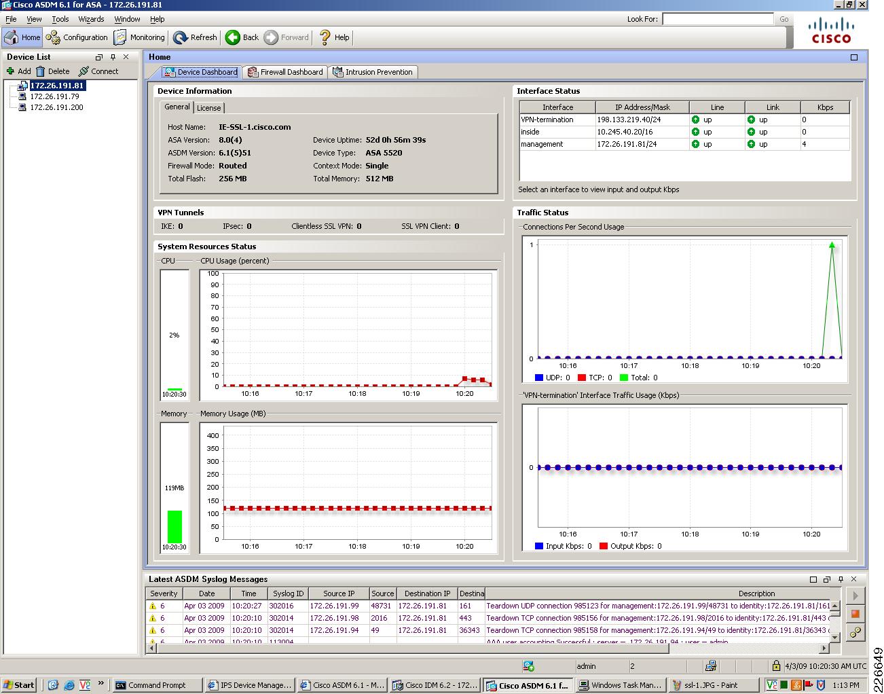The width and height of the screenshot is (884, 694).
Task: Open the View menu
Action: [x=34, y=19]
